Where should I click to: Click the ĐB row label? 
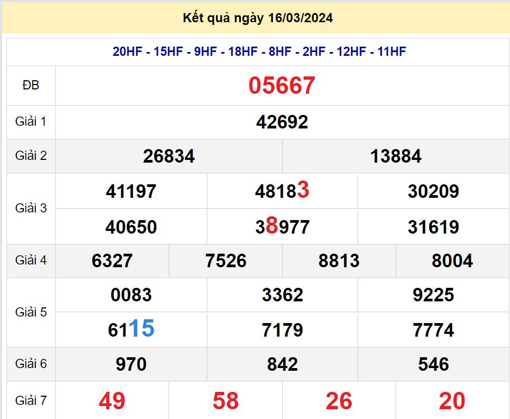point(31,86)
